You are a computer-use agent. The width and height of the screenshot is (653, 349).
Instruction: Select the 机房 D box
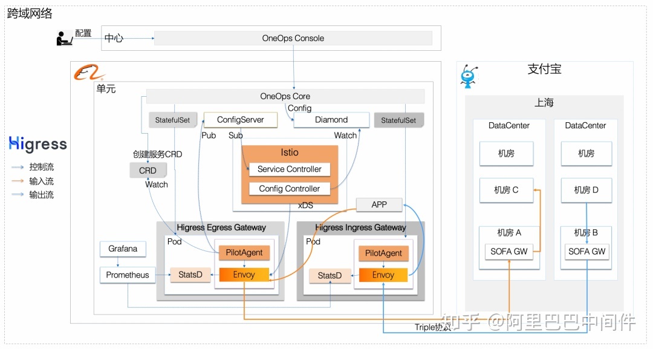(586, 190)
